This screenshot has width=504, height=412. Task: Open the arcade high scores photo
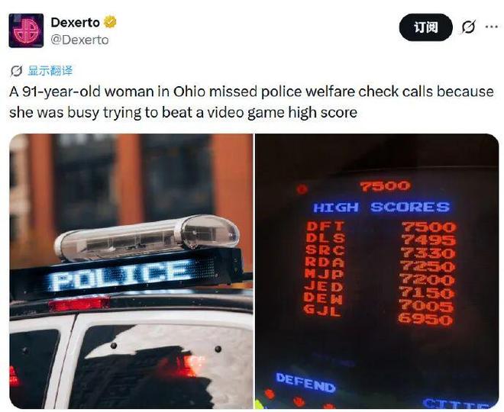pos(376,271)
